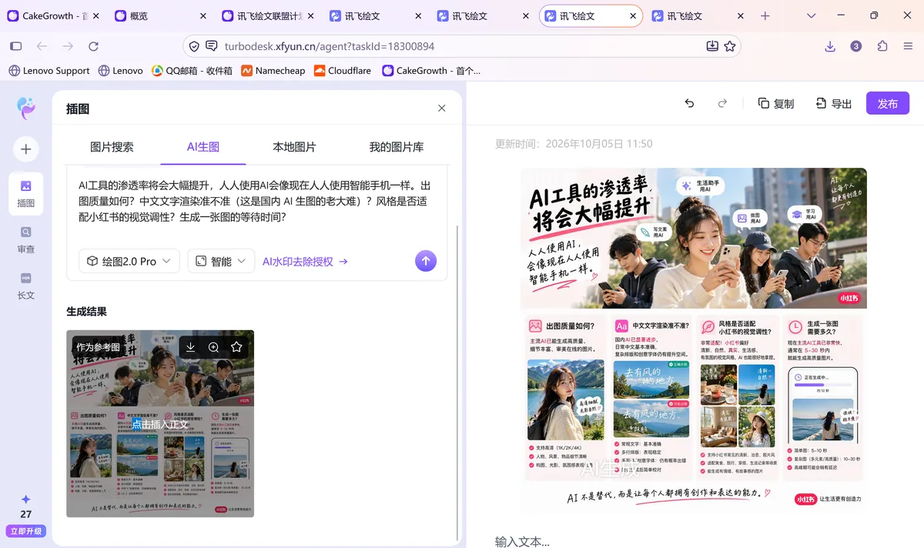
Task: Open the browser hamburger menu
Action: coord(909,46)
